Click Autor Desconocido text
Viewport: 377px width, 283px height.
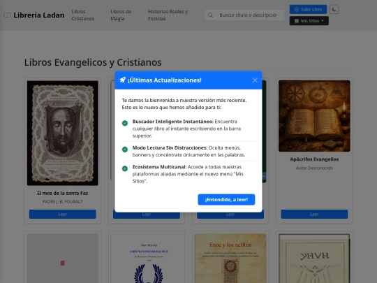pyautogui.click(x=314, y=168)
